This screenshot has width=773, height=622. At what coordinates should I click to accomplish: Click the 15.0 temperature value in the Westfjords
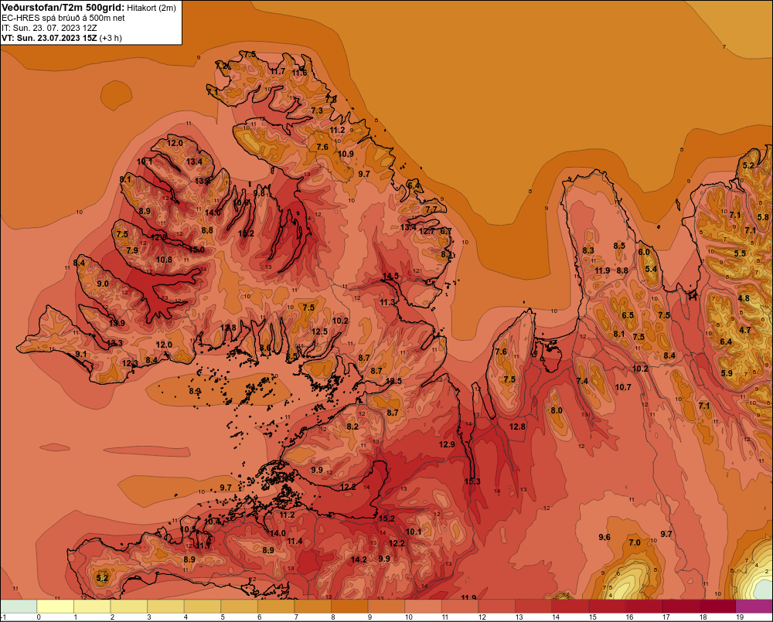tap(196, 250)
